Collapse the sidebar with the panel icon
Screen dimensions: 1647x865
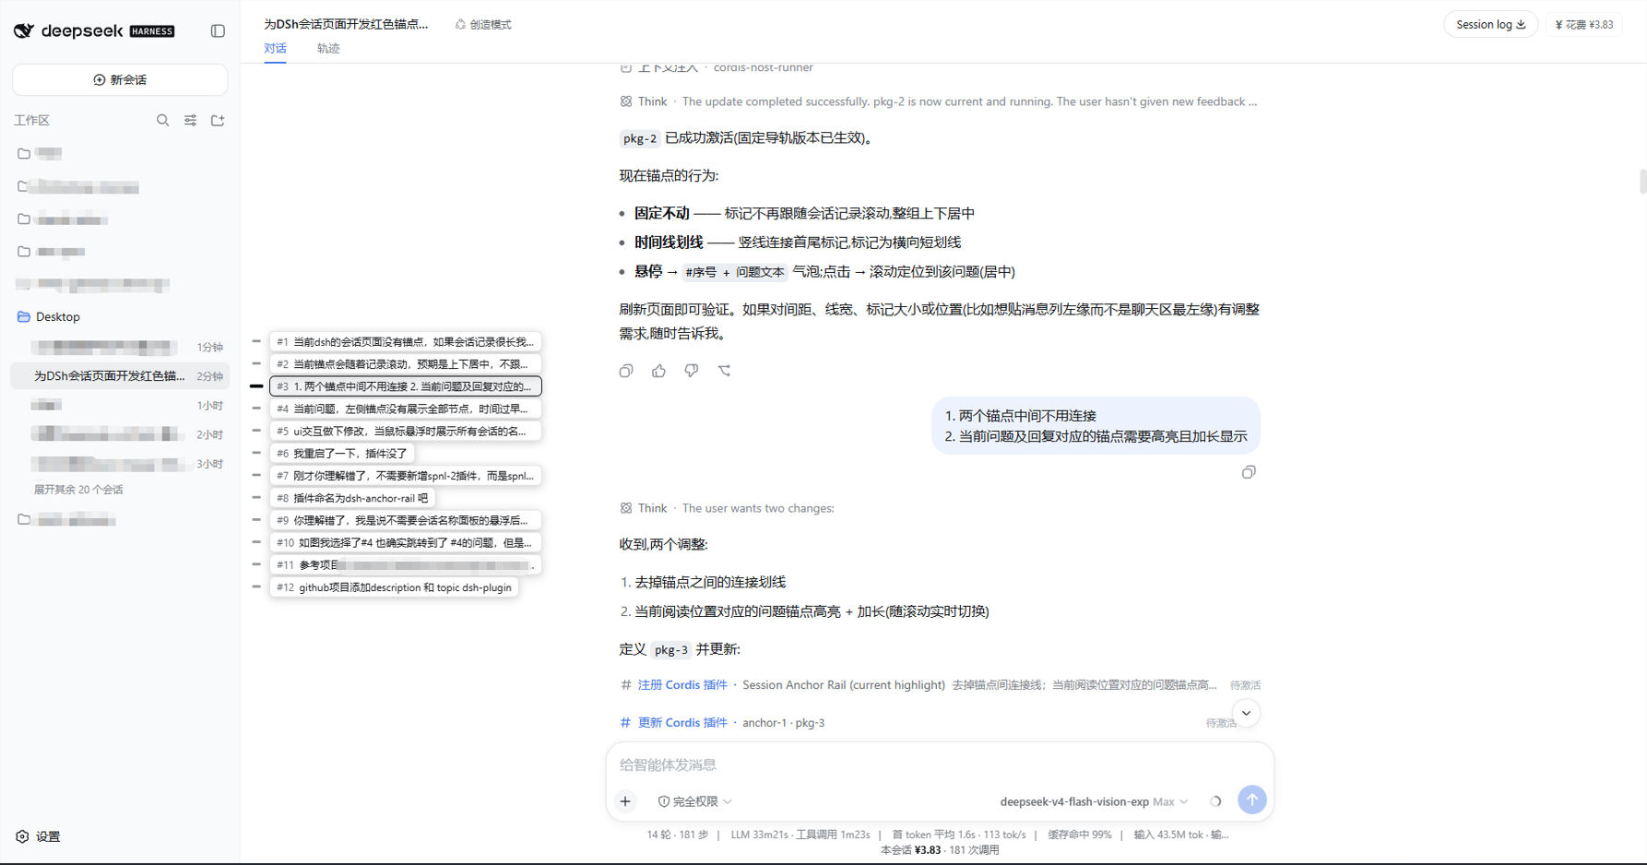[x=218, y=30]
